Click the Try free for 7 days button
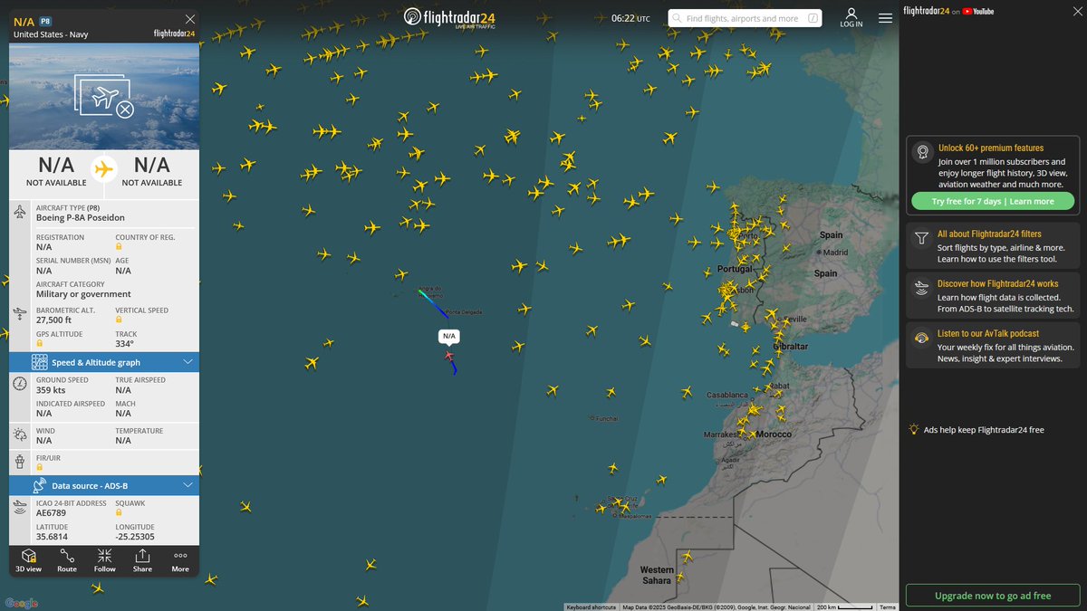Viewport: 1087px width, 611px height. tap(993, 201)
